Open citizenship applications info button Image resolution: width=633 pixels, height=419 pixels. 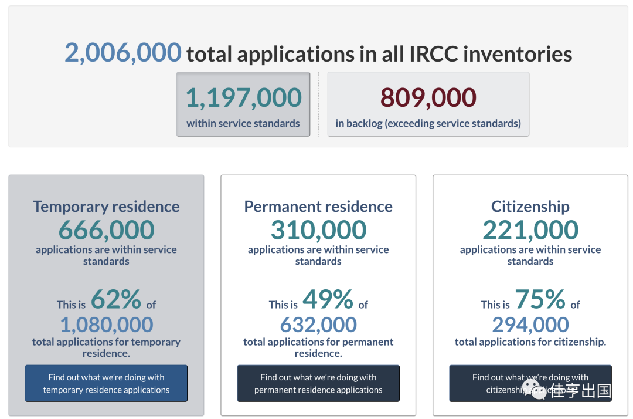[530, 383]
